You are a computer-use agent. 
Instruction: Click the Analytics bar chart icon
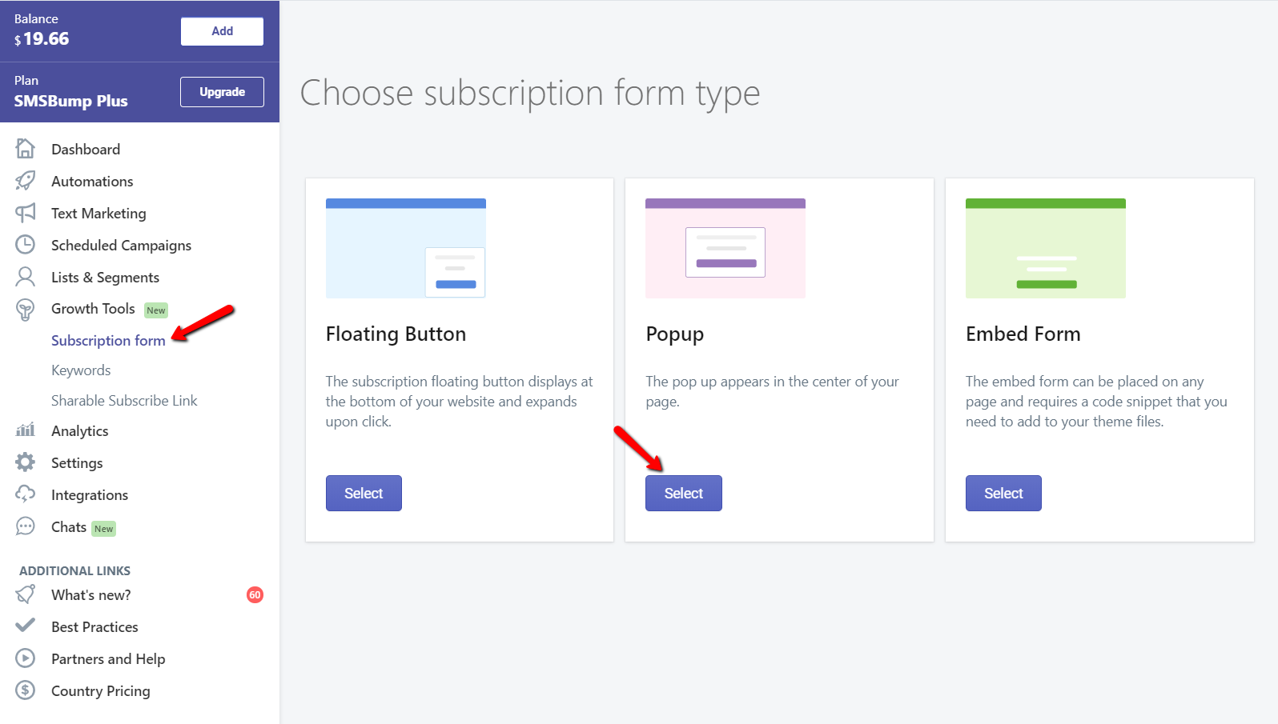click(26, 430)
